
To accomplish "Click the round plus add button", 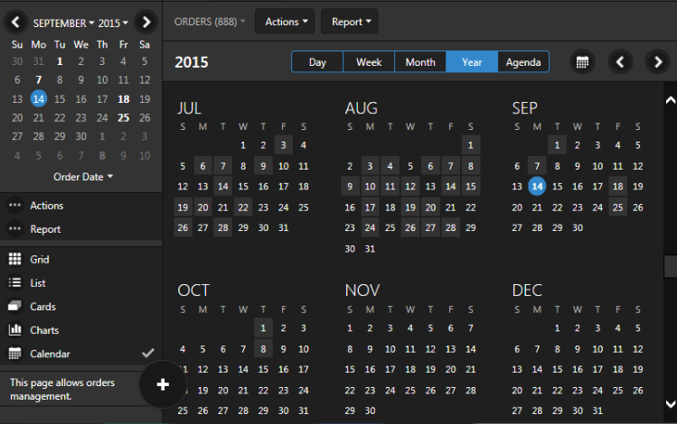I will [163, 384].
